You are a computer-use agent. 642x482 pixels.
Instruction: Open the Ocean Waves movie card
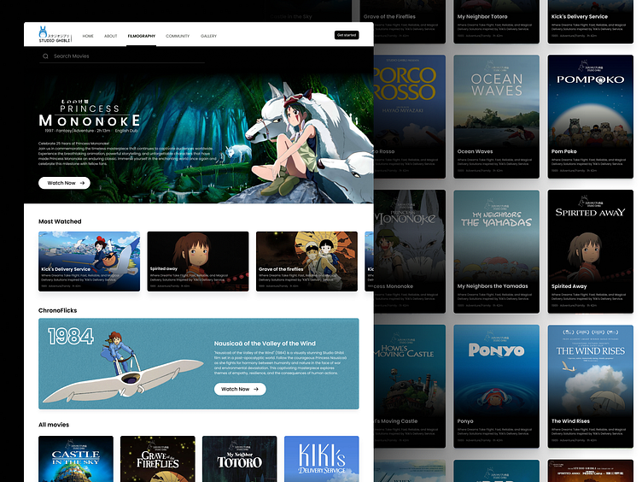[x=496, y=117]
